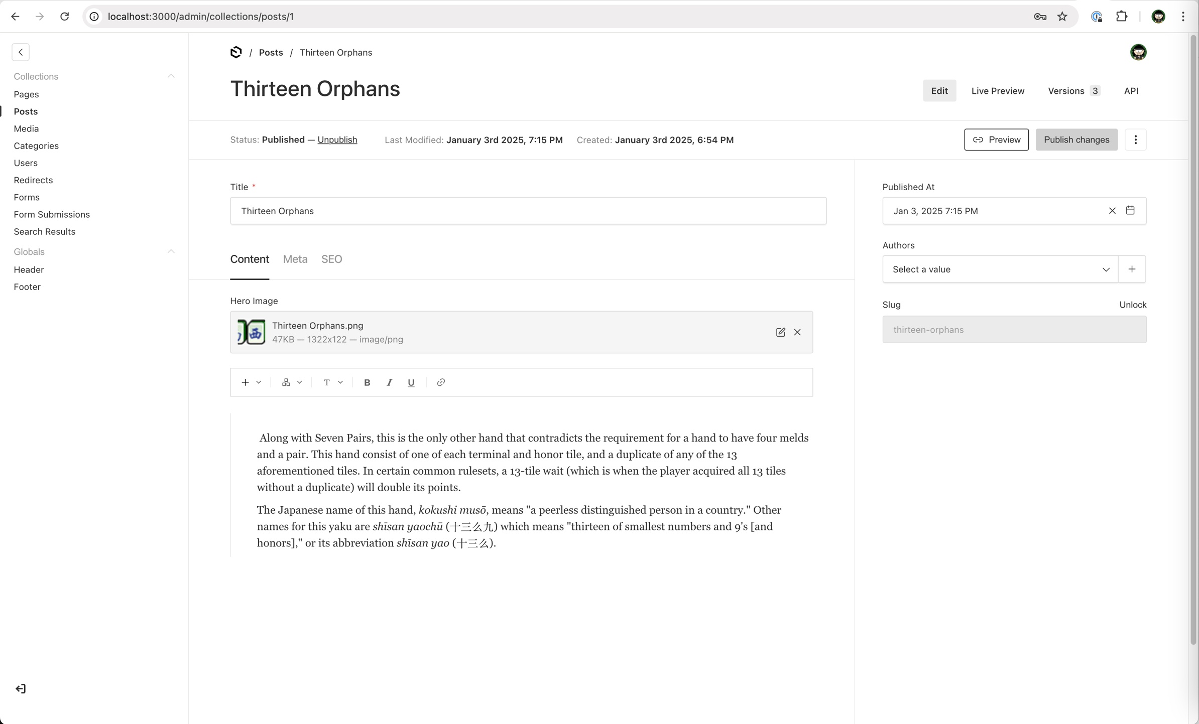Switch to the Meta tab

coord(295,259)
